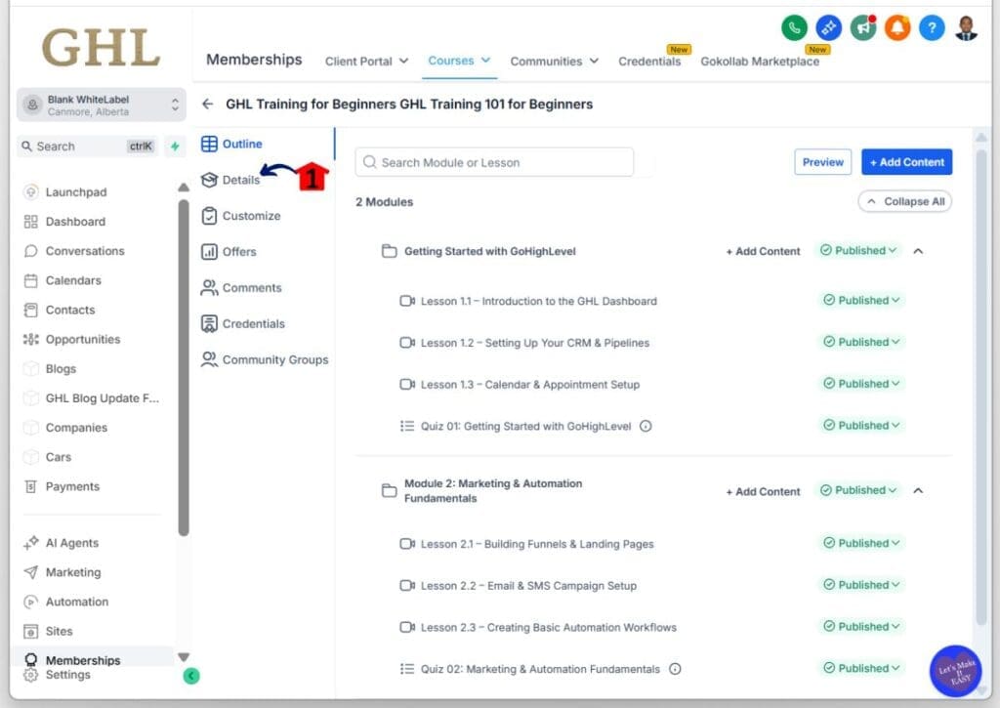Click the blue Add Content button

point(906,162)
